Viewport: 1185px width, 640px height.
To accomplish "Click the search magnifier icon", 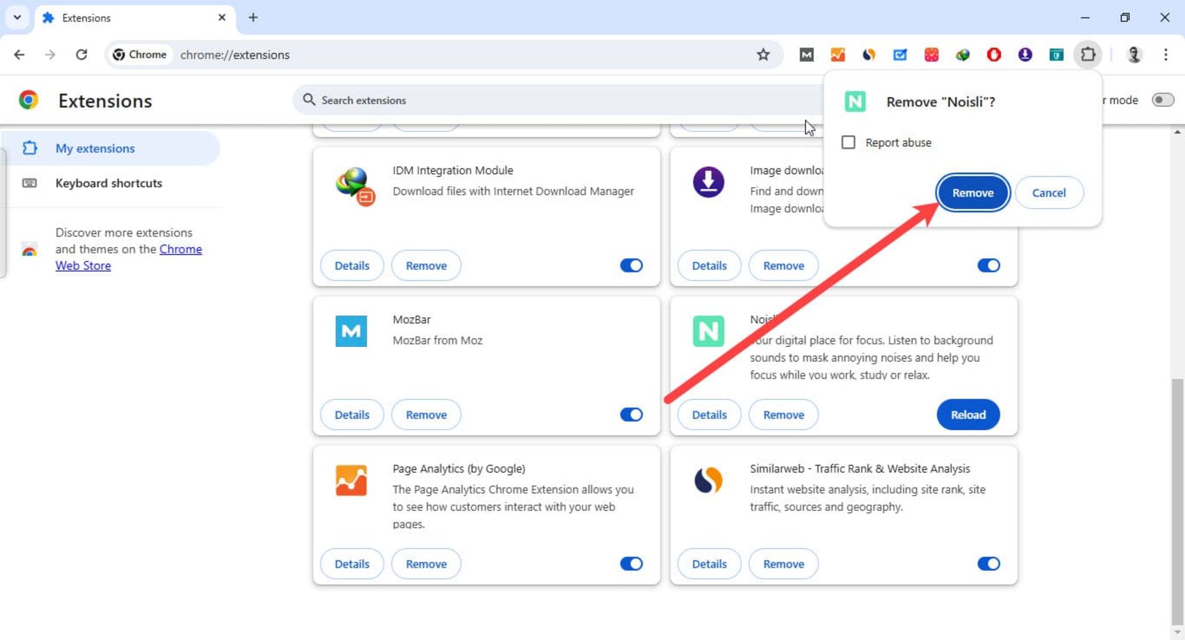I will (x=309, y=99).
